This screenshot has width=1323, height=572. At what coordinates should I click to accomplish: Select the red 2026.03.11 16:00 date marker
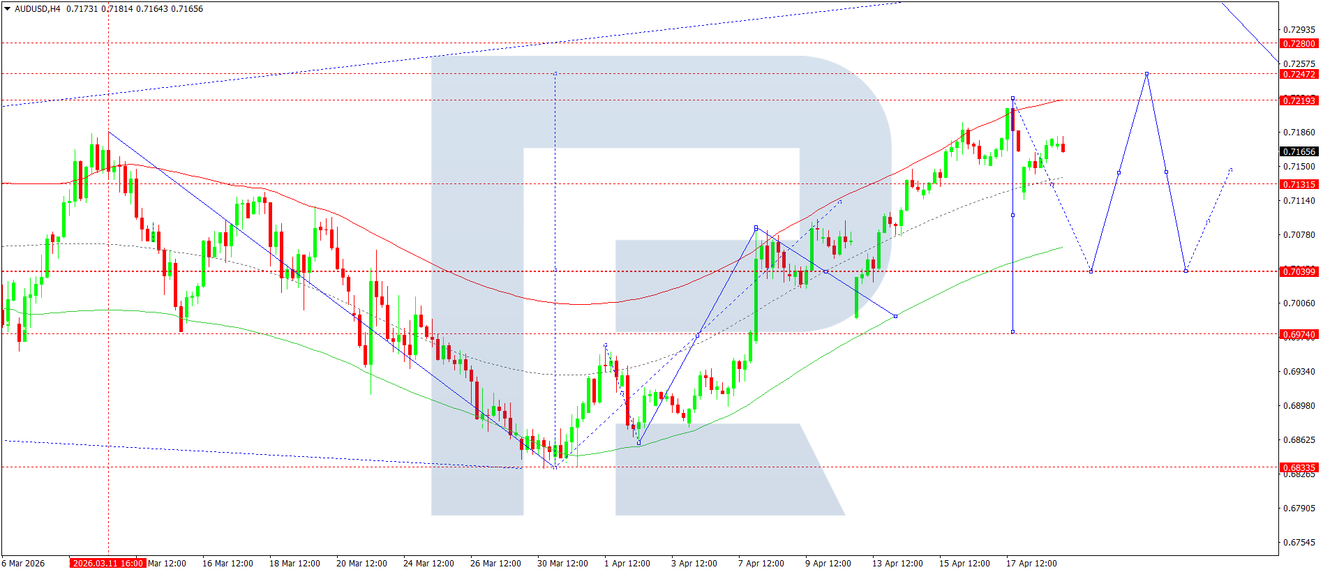pyautogui.click(x=107, y=563)
